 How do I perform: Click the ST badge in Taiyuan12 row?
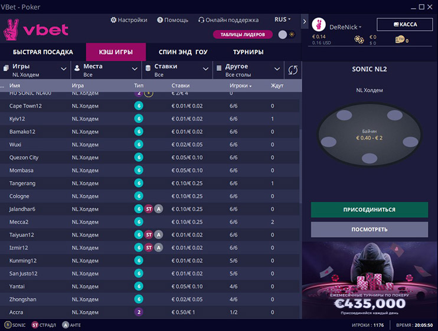tap(149, 235)
